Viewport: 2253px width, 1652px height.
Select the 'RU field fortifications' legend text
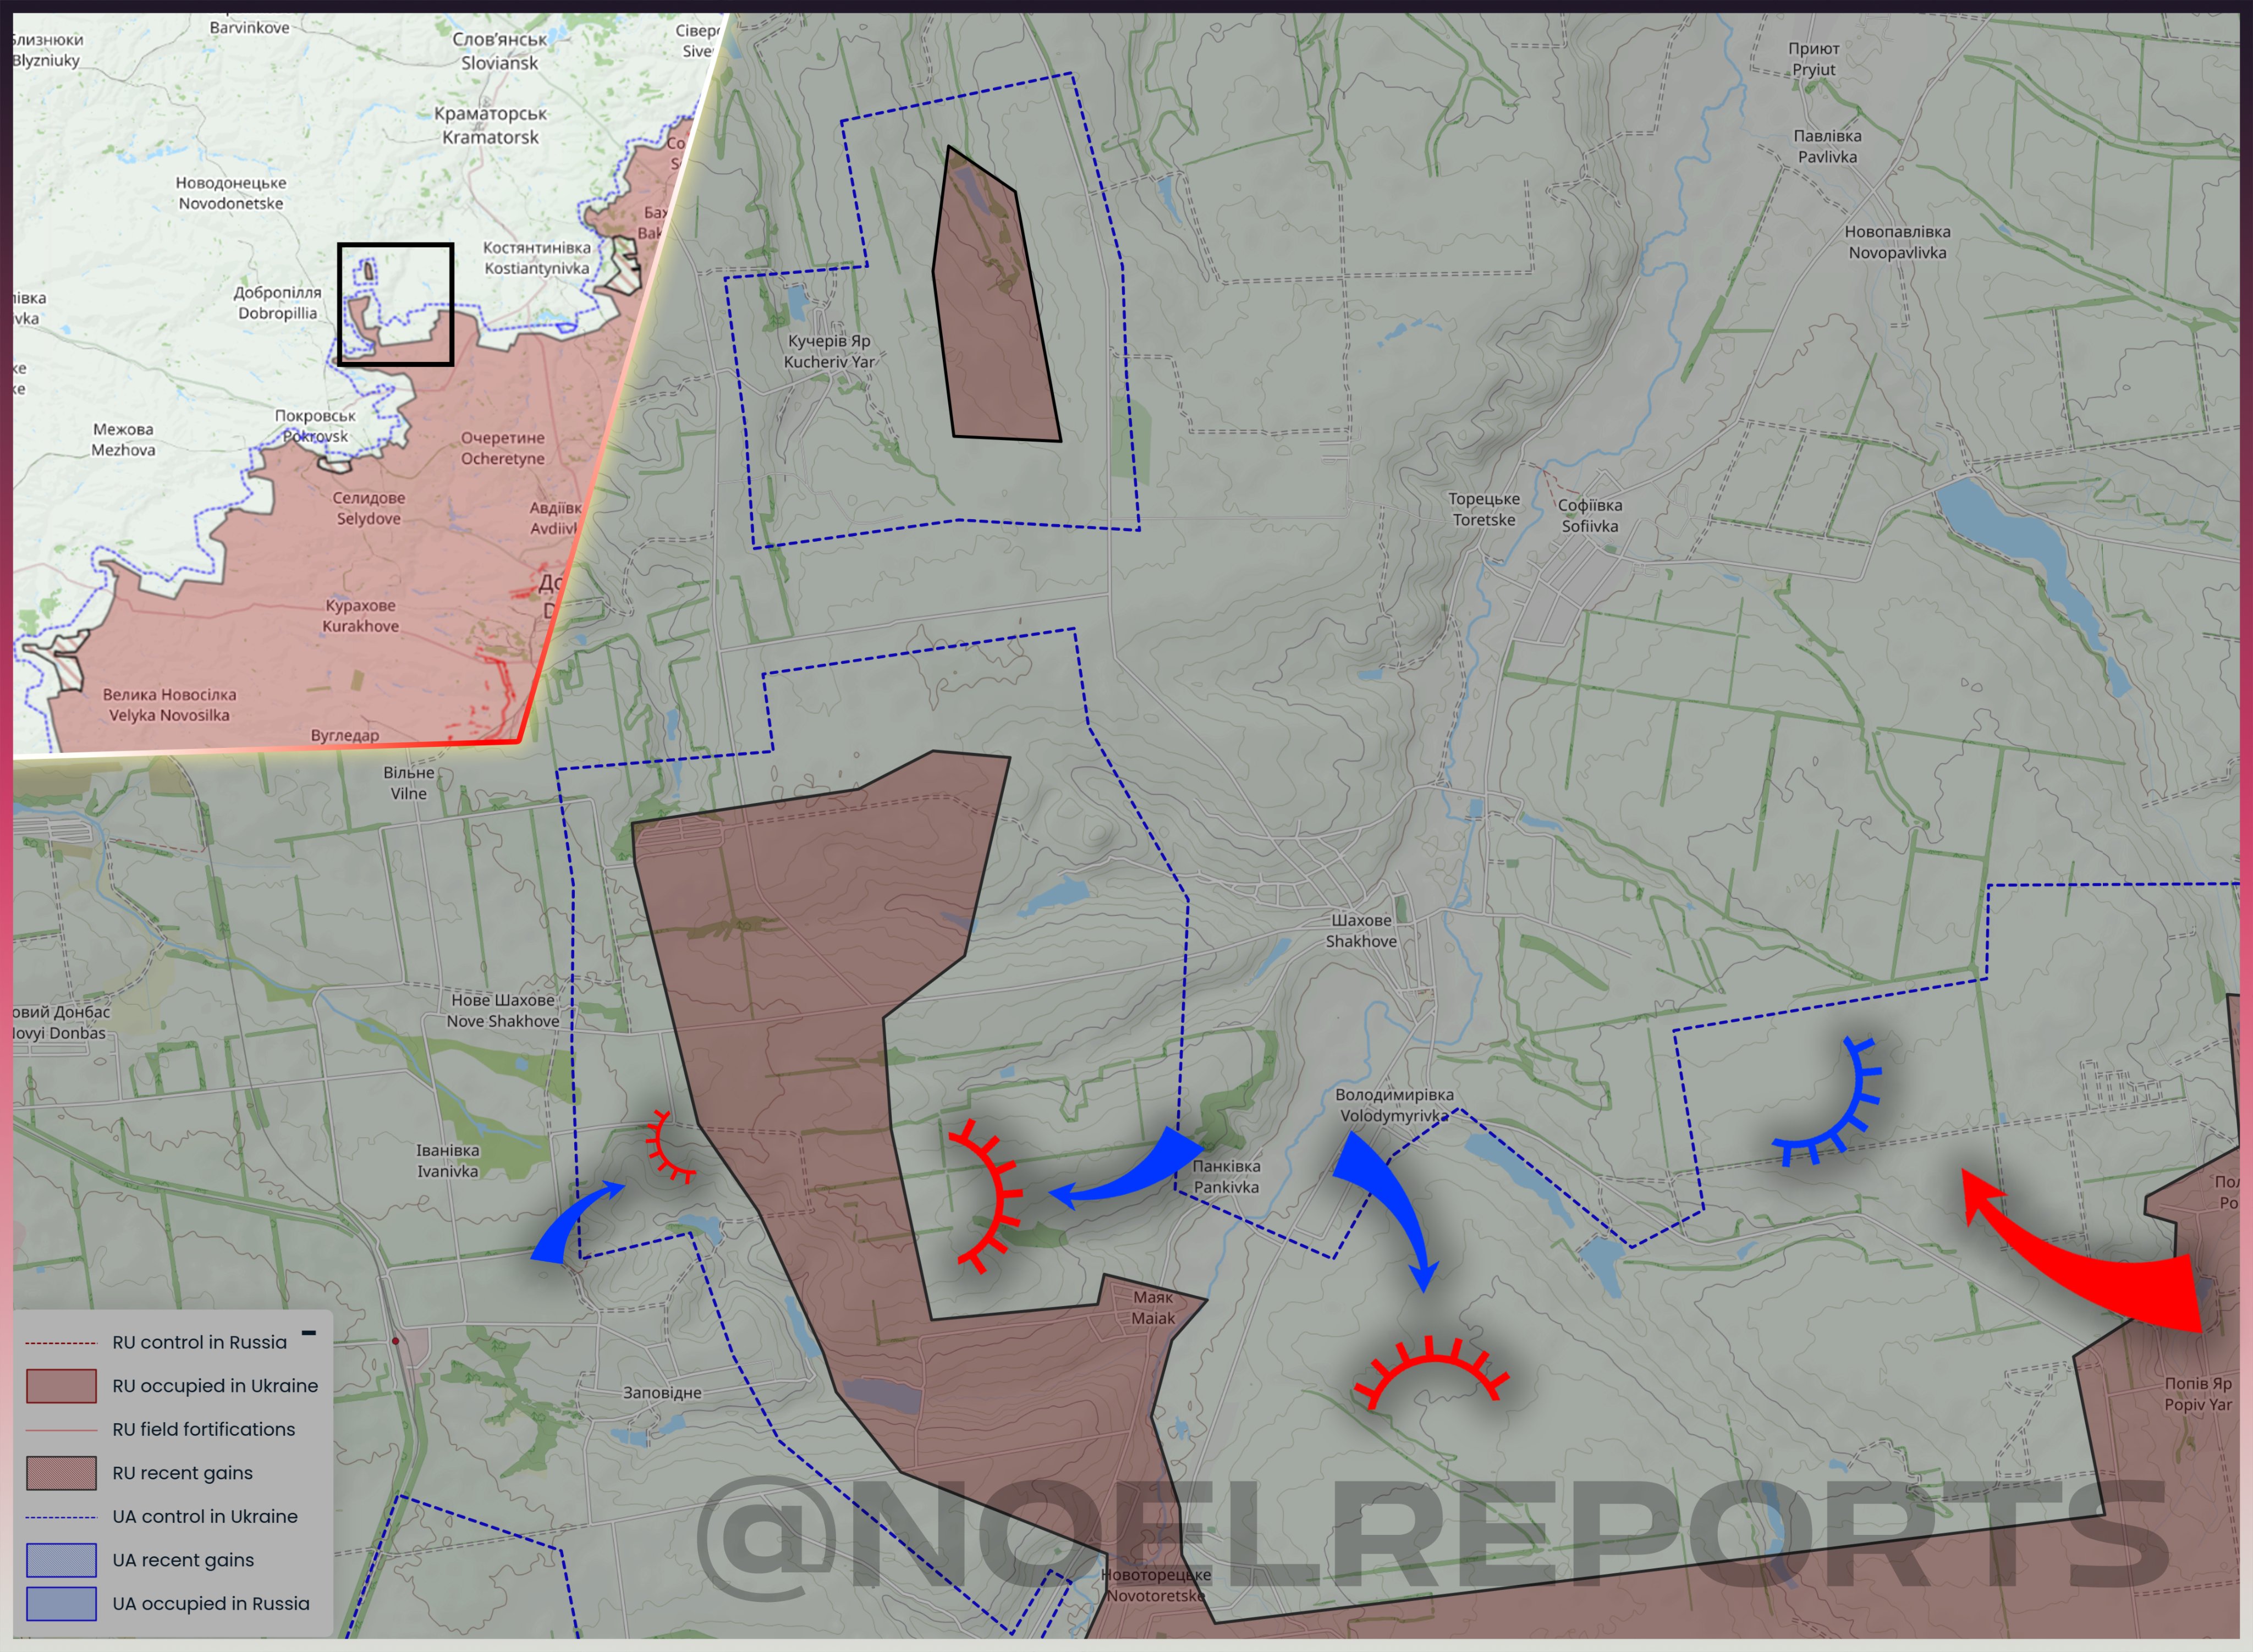coord(204,1429)
